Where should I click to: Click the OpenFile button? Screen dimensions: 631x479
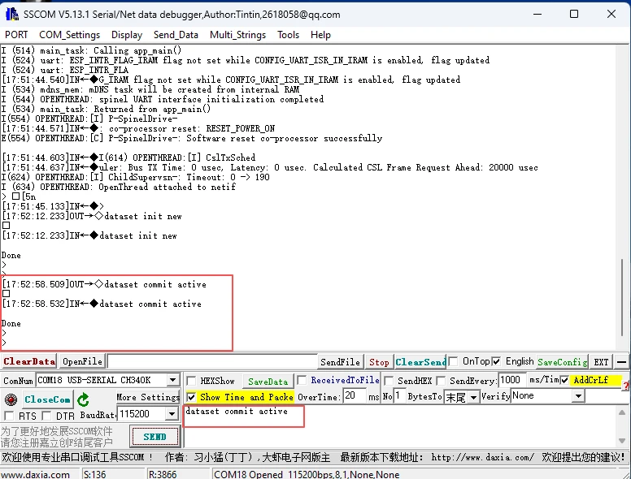pyautogui.click(x=82, y=362)
